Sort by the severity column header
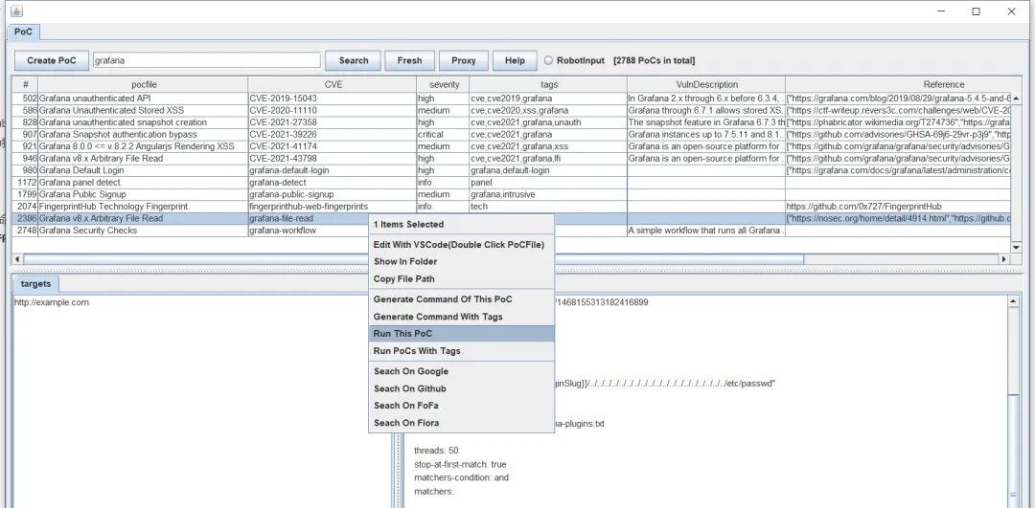Image resolution: width=1035 pixels, height=508 pixels. [x=443, y=84]
